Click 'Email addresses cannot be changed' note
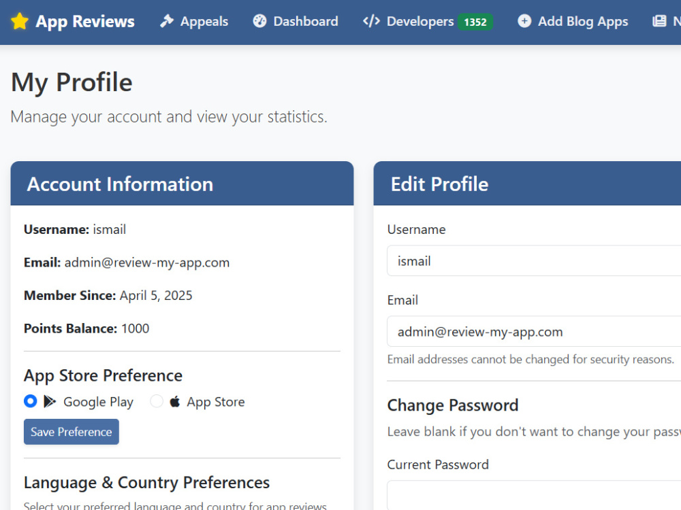The width and height of the screenshot is (681, 510). pos(530,360)
